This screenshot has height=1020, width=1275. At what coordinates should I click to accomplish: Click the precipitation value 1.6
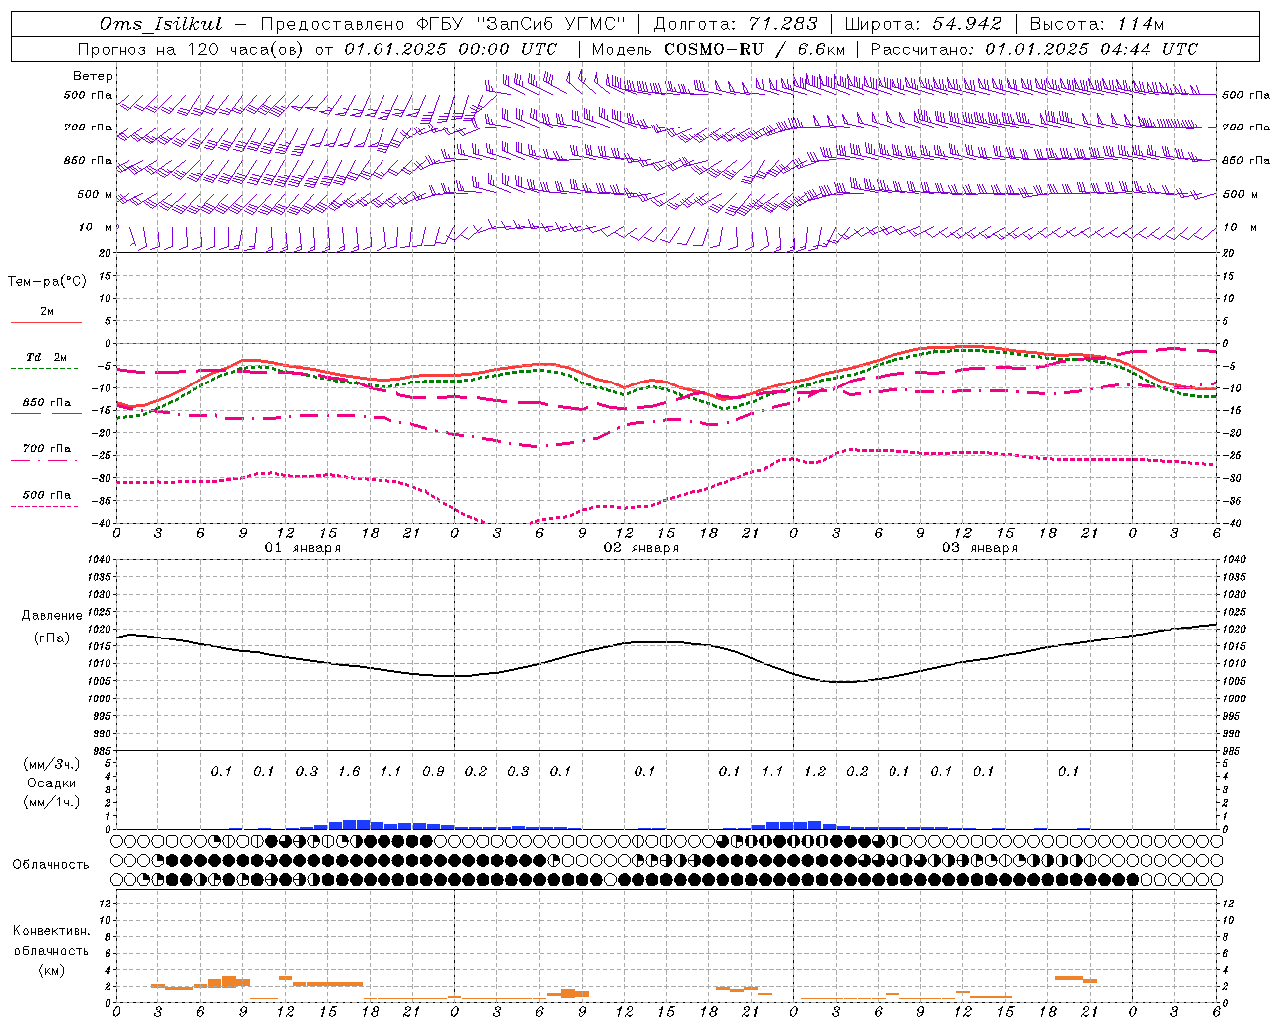(x=349, y=771)
